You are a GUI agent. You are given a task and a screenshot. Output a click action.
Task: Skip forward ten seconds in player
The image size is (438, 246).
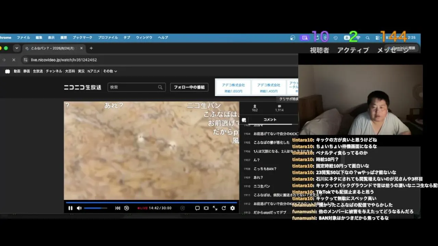point(182,208)
